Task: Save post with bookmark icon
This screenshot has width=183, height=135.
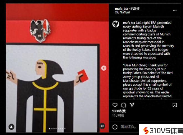Action: [x=175, y=105]
